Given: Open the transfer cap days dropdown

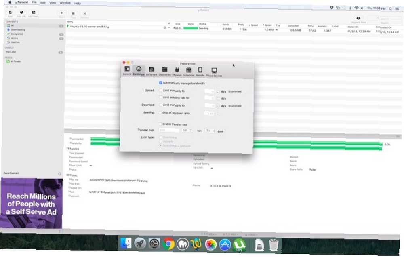Looking at the screenshot, I should pos(210,131).
